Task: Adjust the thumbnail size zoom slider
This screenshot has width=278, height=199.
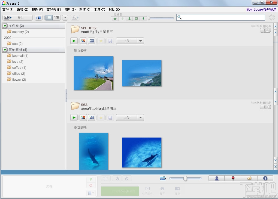Action: pos(185,178)
